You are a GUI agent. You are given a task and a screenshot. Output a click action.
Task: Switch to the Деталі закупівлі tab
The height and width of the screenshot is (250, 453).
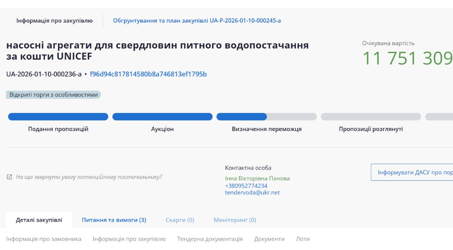coord(39,220)
